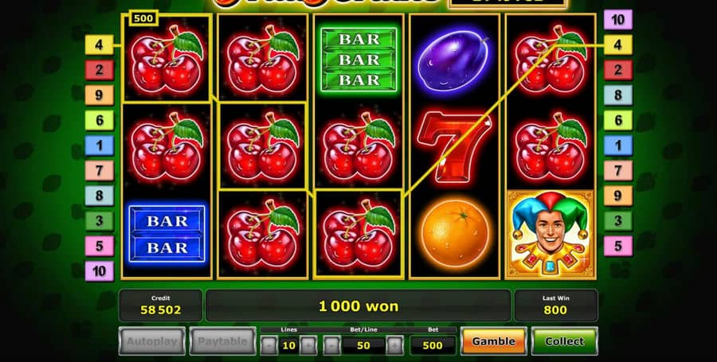Click the Joker symbol on the fifth reel
Viewport: 717px width, 362px height.
coord(550,234)
